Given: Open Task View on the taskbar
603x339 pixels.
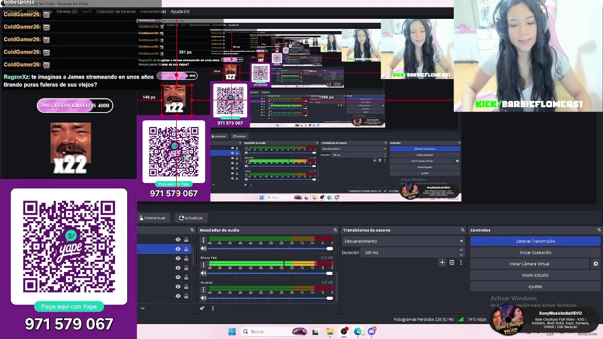Looking at the screenshot, I should pos(315,331).
